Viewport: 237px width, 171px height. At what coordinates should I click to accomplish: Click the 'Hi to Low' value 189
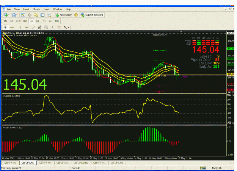216,63
